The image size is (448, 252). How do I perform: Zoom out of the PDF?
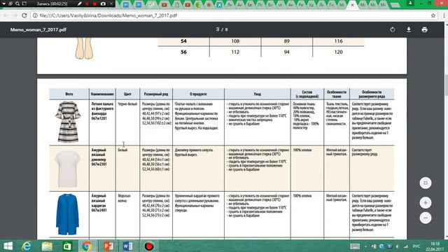426,218
